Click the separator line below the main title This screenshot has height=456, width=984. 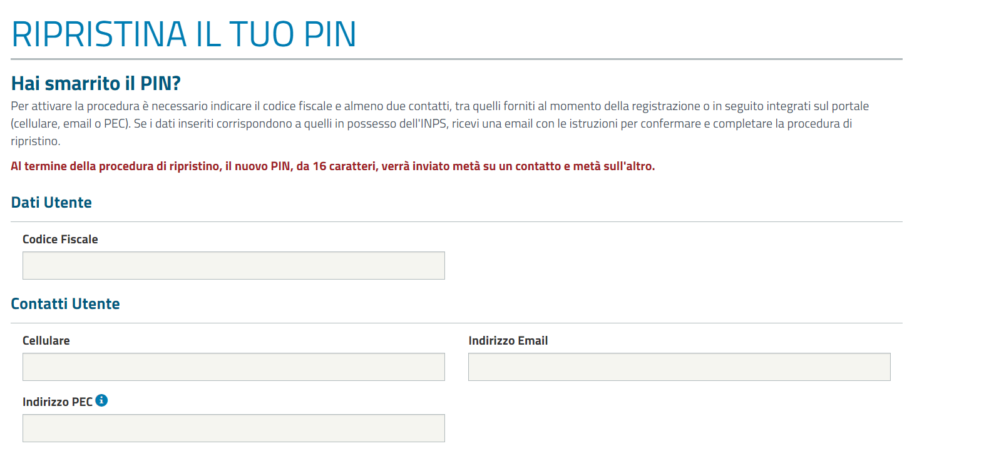(456, 59)
